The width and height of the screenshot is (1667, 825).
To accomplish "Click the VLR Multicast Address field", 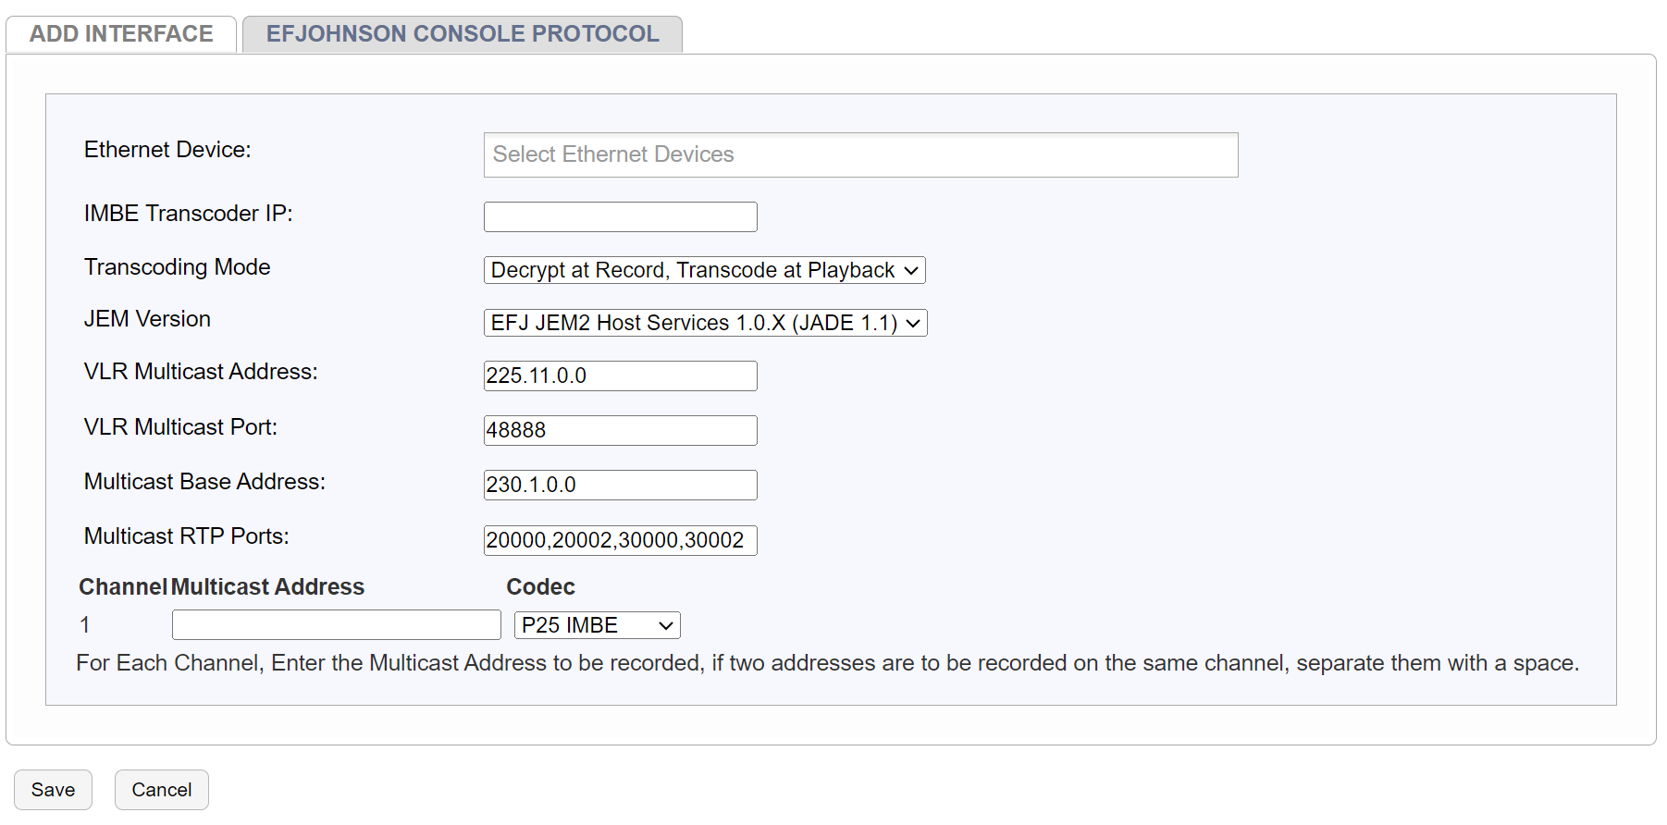I will [620, 376].
